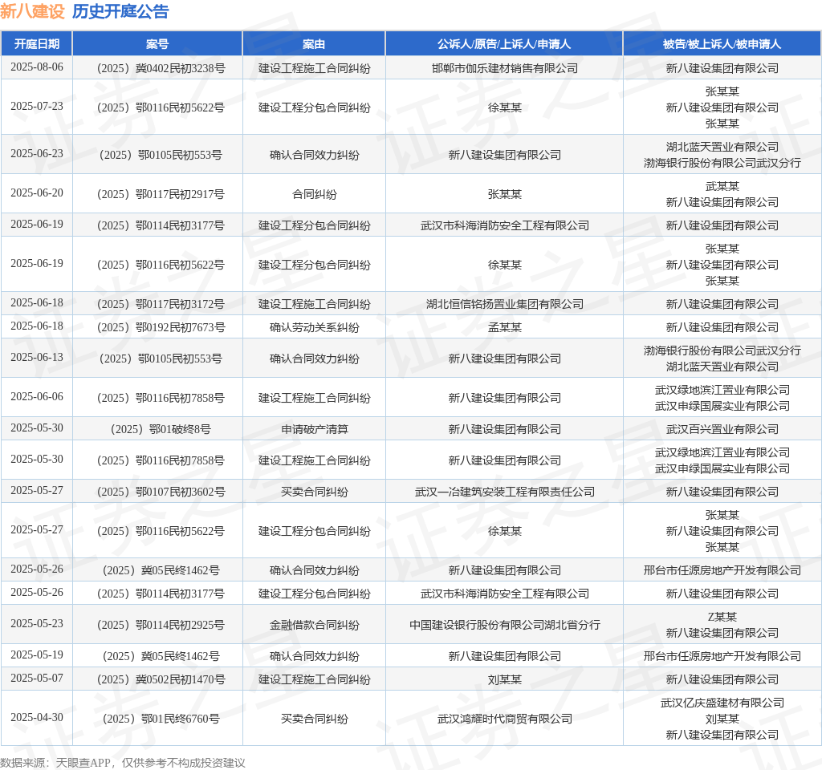The width and height of the screenshot is (822, 770).
Task: Select 湖北蓝天置业有限公司 in the 2025-06-23 row
Action: [x=722, y=147]
